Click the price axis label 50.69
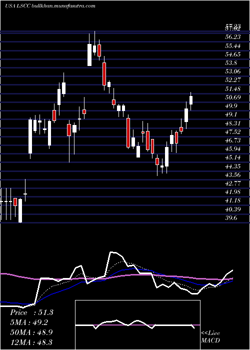 (x=233, y=97)
